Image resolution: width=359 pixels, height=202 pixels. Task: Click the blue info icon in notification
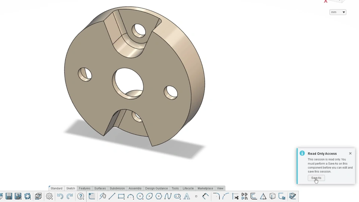[x=302, y=153]
